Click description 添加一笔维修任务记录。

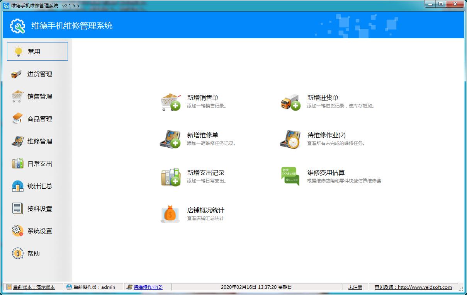pos(212,143)
